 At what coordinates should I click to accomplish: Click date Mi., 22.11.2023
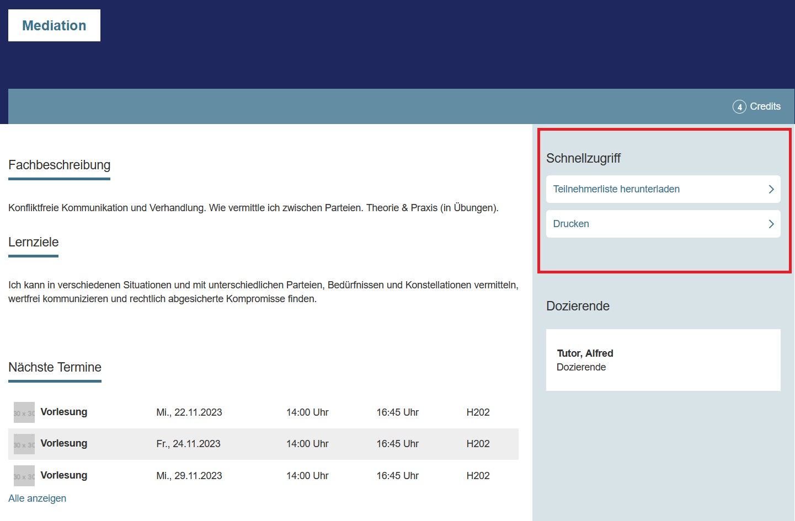point(189,412)
